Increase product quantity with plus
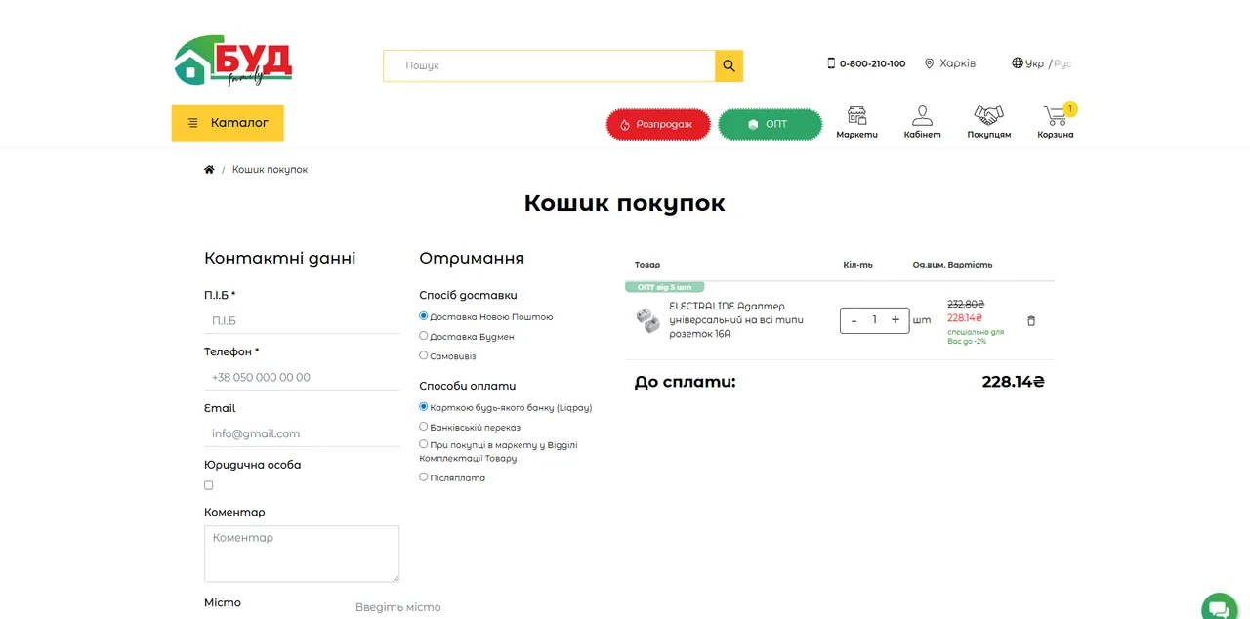 coord(896,320)
